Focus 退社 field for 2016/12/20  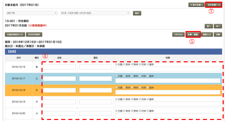click(95, 114)
